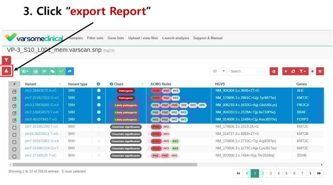Open the green contrast circle dropdown in toolbar
333x185 pixels.
click(25, 71)
